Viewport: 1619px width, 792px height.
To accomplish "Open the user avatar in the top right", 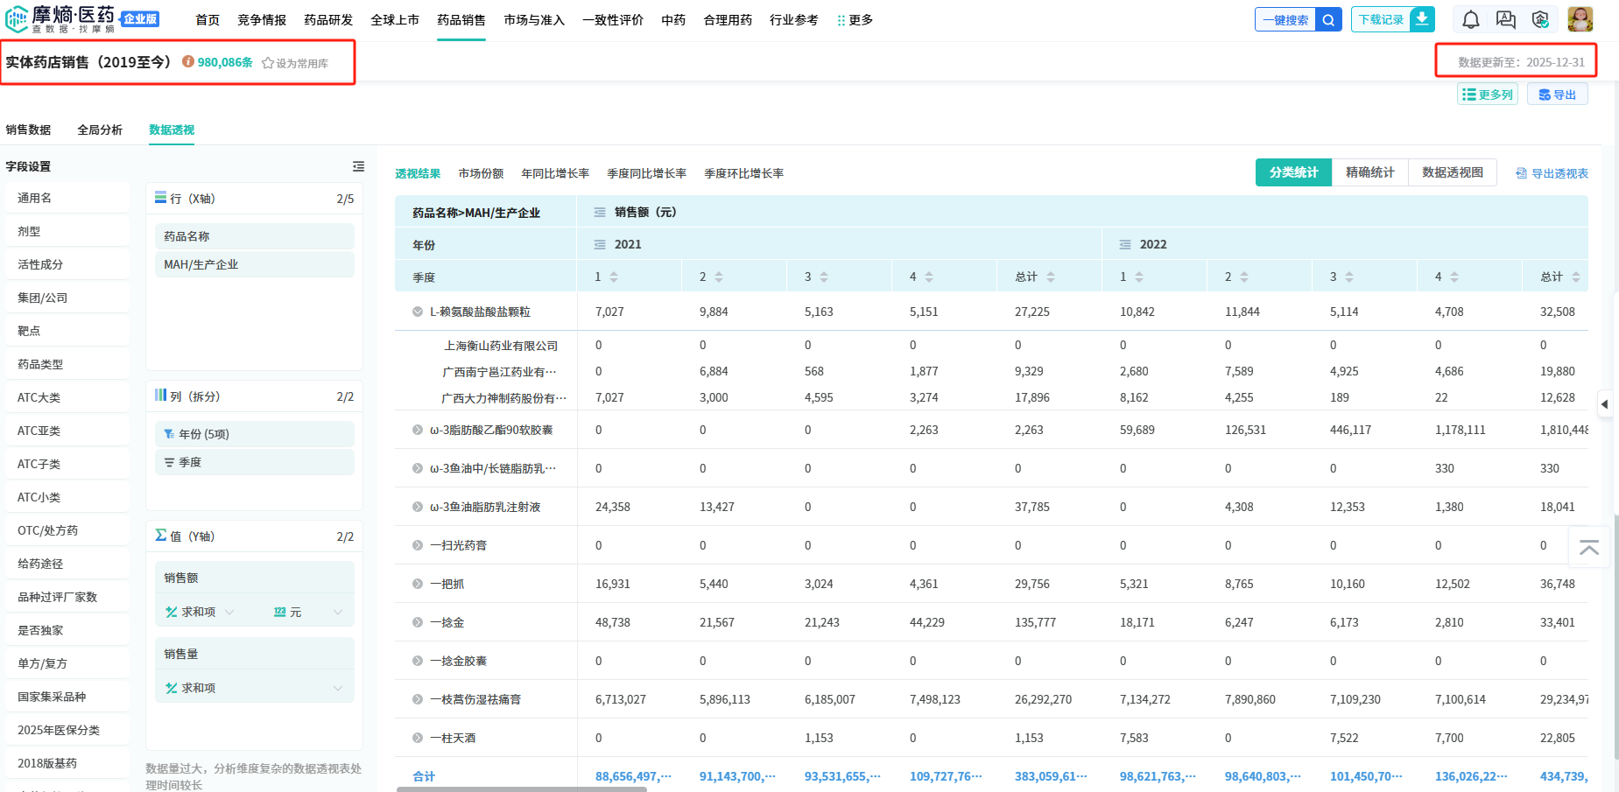I will (1580, 19).
